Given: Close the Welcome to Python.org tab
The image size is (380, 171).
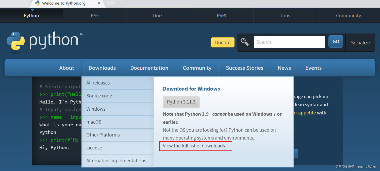Looking at the screenshot, I should pyautogui.click(x=99, y=3).
